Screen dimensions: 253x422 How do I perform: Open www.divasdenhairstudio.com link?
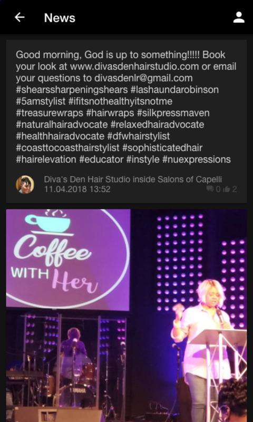[134, 66]
